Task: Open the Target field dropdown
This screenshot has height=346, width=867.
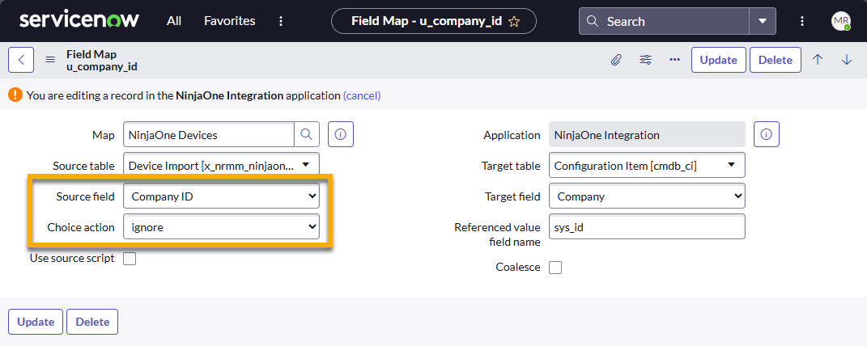Action: tap(647, 196)
